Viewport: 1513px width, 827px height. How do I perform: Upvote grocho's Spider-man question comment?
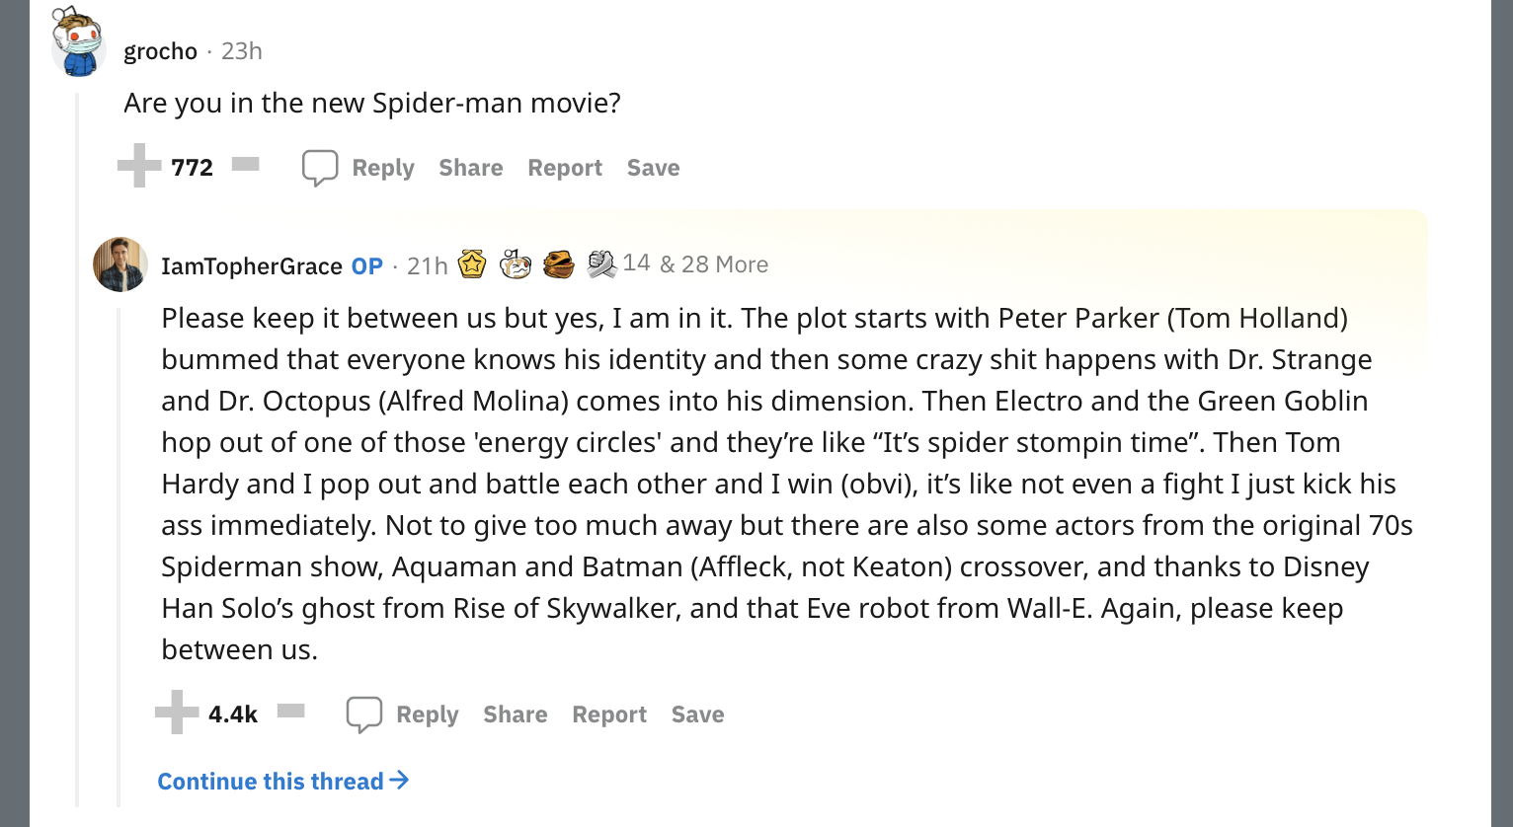[x=138, y=166]
